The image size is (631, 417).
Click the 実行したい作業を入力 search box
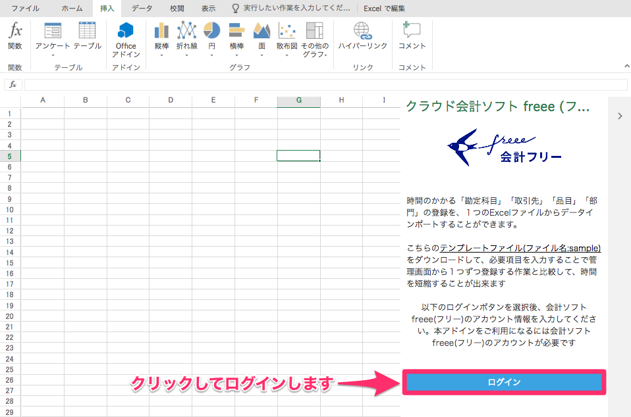tap(296, 9)
